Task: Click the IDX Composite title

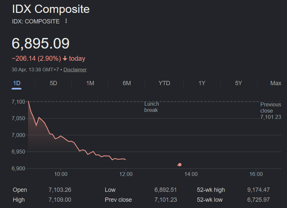Action: click(x=51, y=9)
